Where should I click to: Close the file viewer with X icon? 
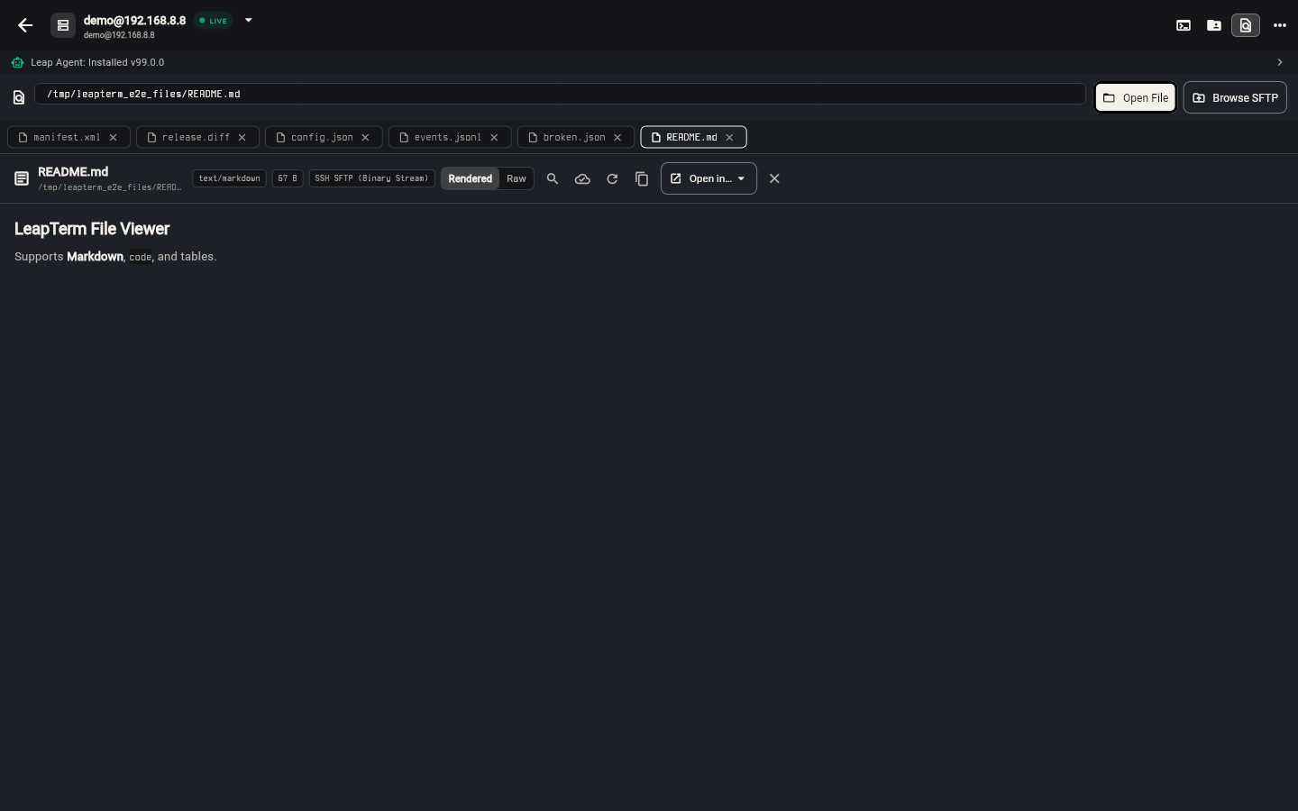click(x=774, y=178)
